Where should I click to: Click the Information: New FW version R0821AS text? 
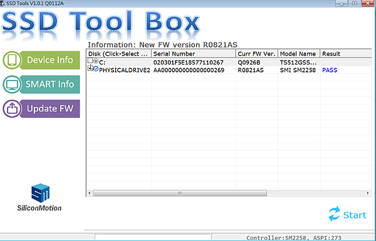point(162,45)
